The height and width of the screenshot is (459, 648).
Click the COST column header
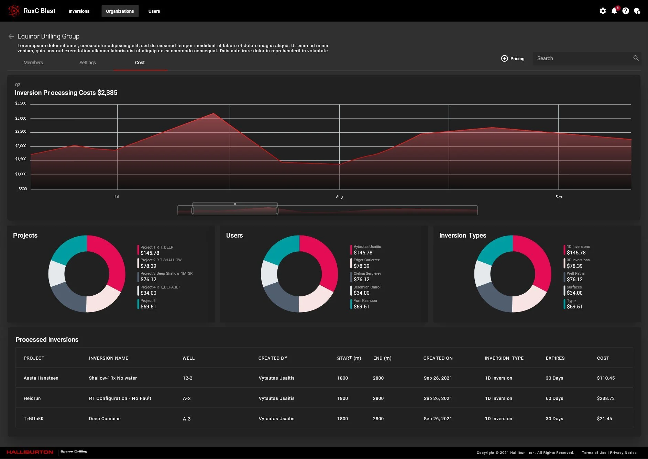pyautogui.click(x=603, y=358)
